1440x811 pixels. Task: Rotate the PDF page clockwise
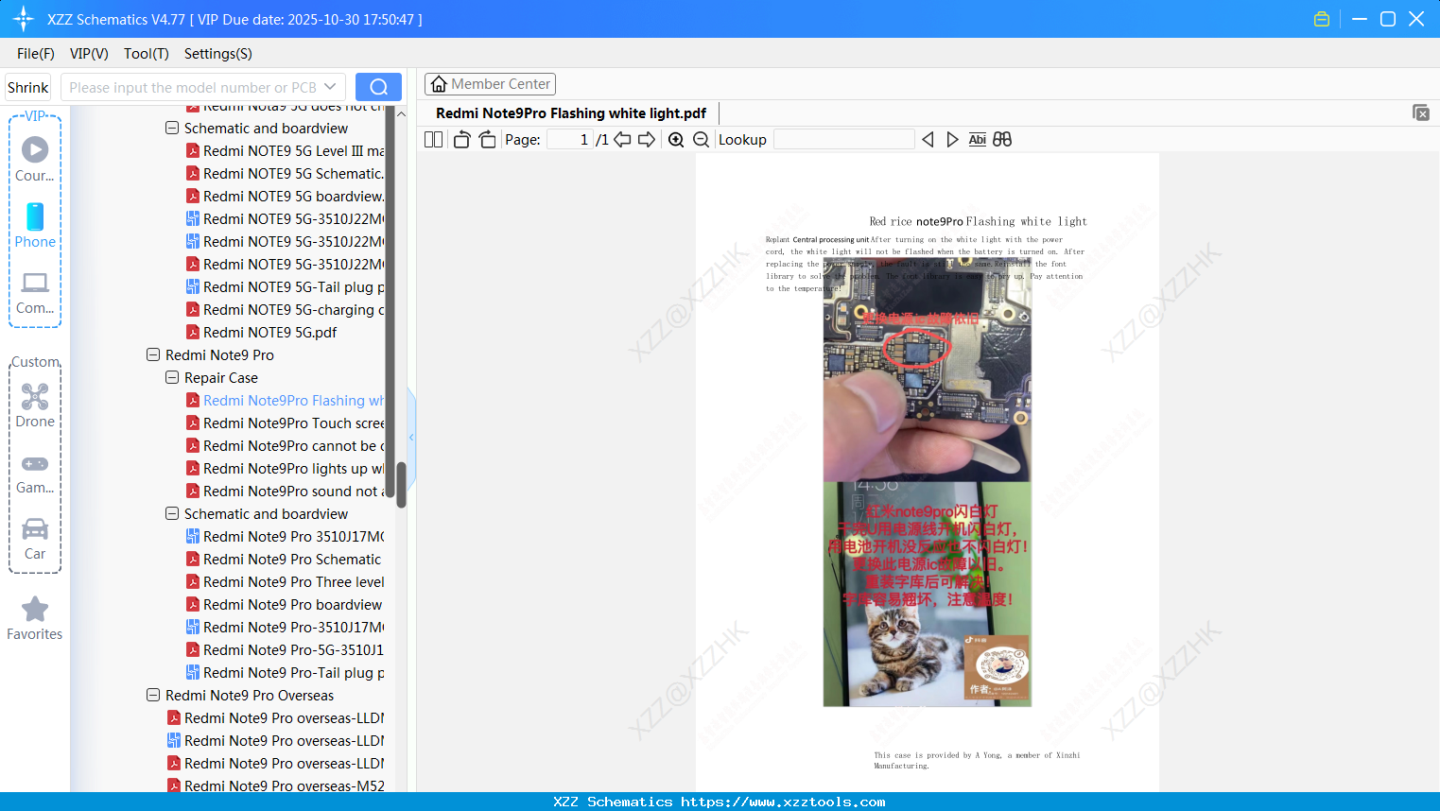[487, 140]
